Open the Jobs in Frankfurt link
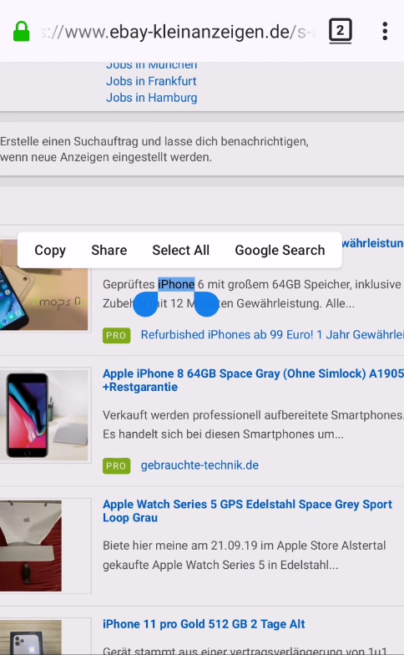 pos(151,81)
